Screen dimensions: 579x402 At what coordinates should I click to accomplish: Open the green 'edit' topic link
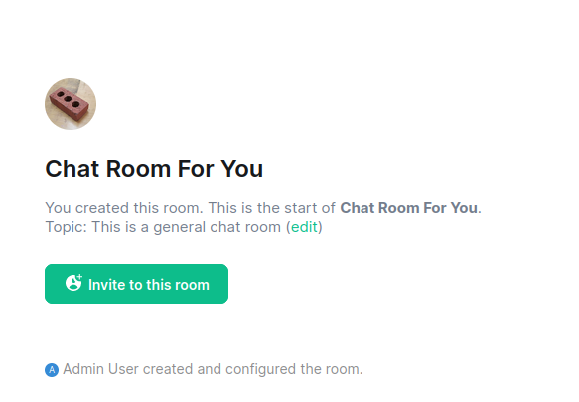[x=304, y=227]
